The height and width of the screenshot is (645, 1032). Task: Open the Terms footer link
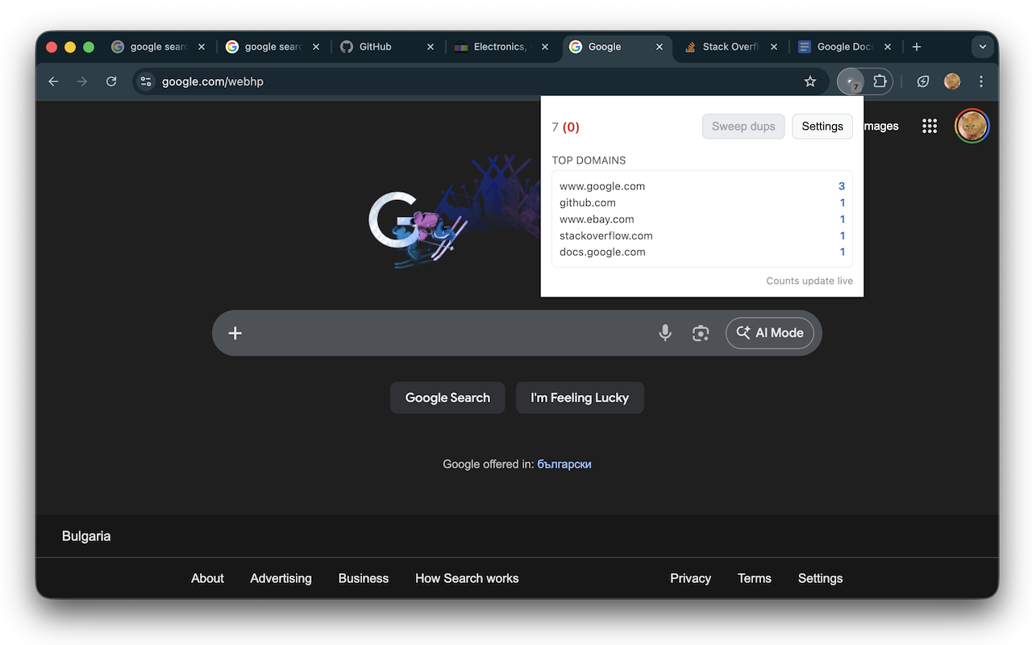[x=755, y=578]
